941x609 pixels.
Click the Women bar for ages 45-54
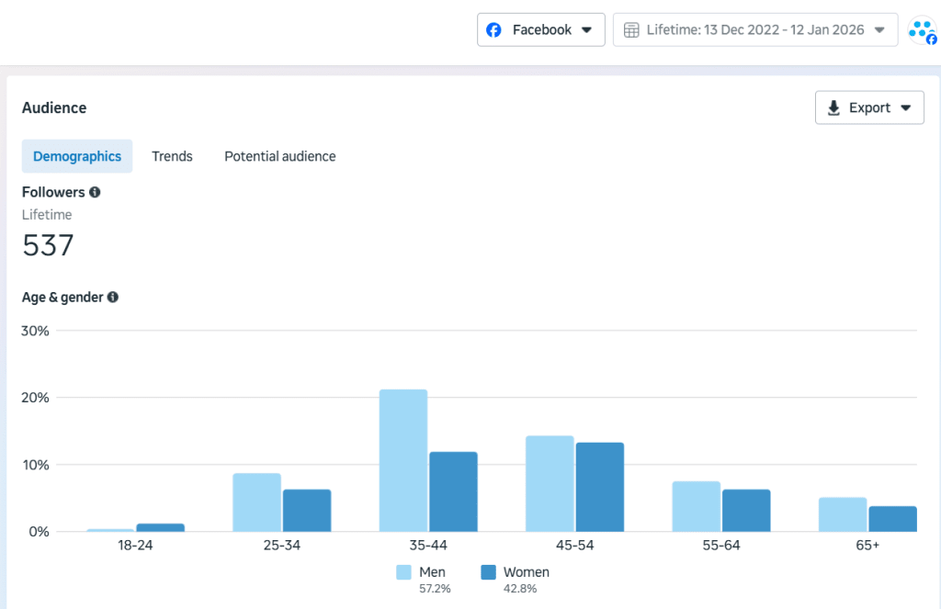600,487
